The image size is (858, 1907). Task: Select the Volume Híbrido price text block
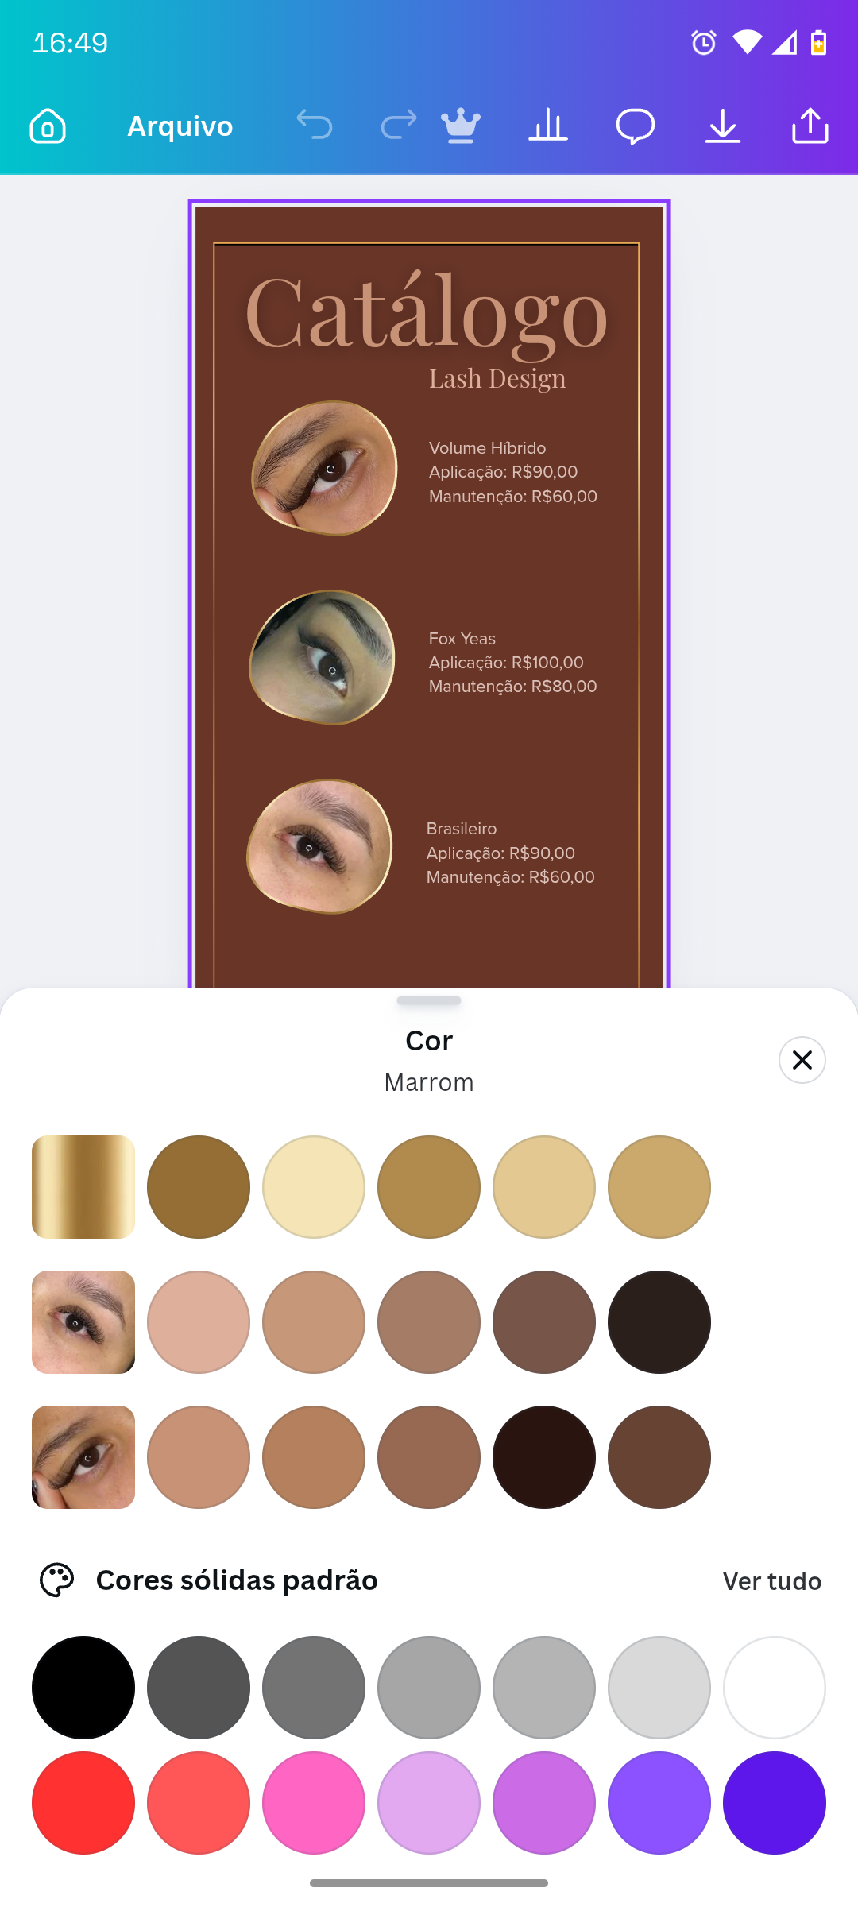tap(513, 472)
